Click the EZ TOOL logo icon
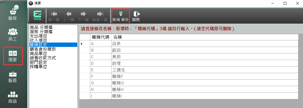This screenshot has width=303, height=108. click(x=37, y=16)
